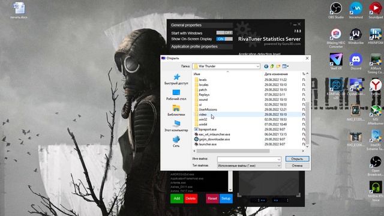Select Библиотеки in the dialog sidebar
The image size is (384, 216).
(x=176, y=110)
